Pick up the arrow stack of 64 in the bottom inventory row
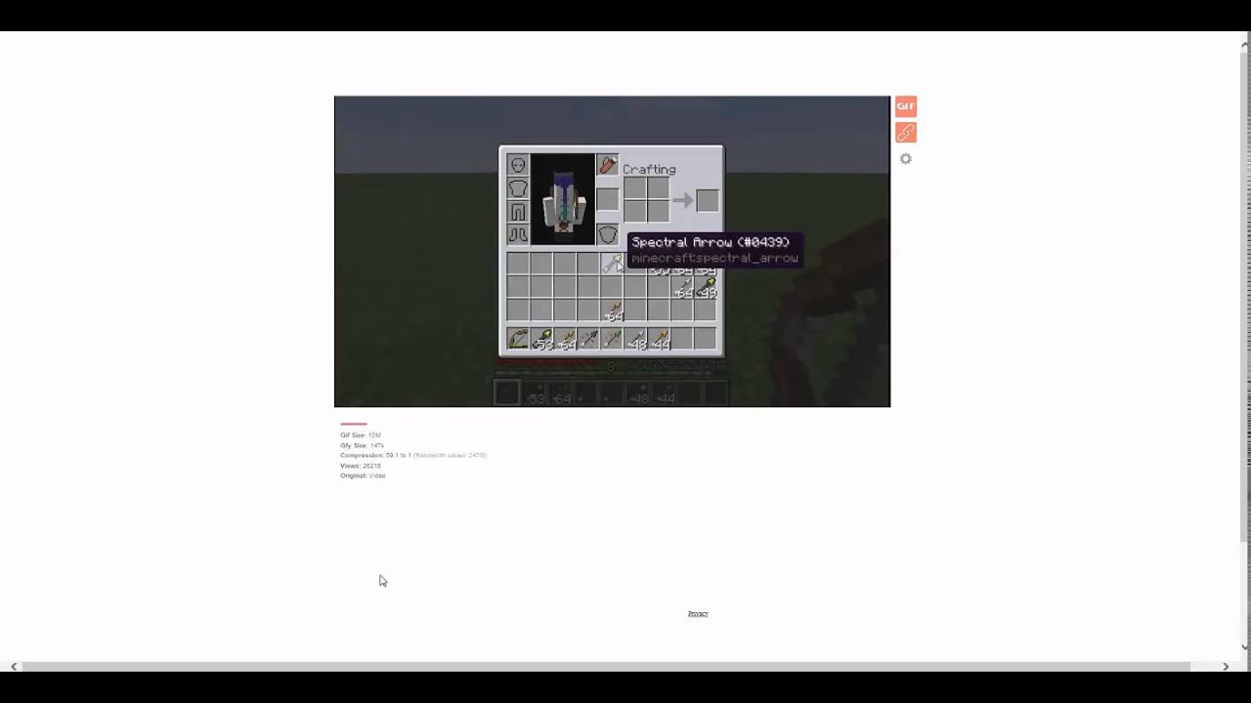 point(612,310)
